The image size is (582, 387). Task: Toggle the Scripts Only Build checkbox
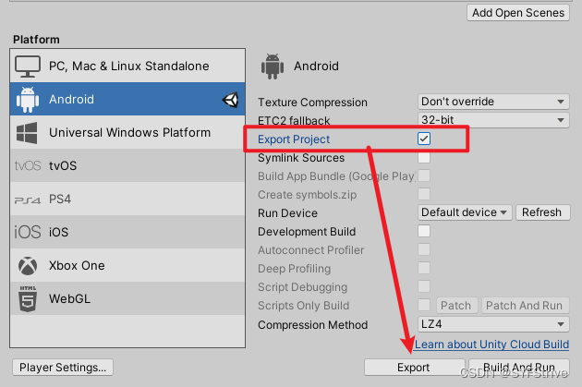[424, 305]
